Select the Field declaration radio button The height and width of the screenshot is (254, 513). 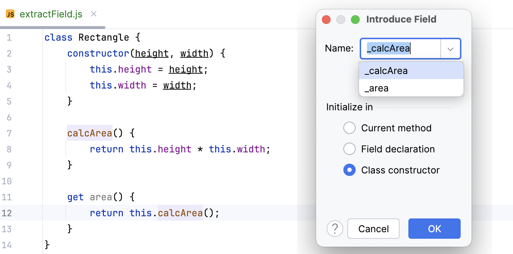coord(349,149)
